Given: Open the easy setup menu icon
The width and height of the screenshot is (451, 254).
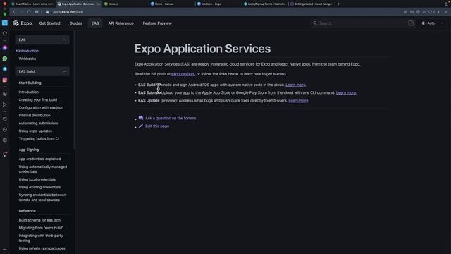Looking at the screenshot, I should coord(446,12).
